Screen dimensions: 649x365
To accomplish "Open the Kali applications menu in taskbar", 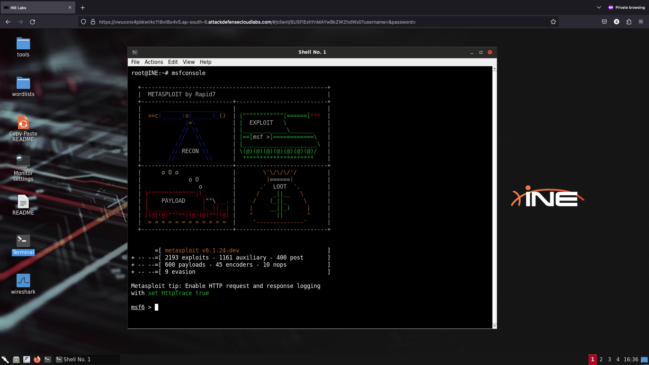I will coord(5,359).
